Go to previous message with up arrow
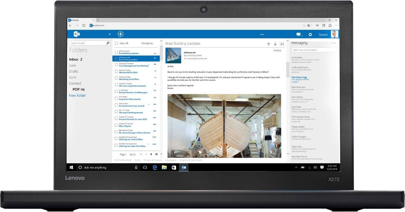The width and height of the screenshot is (405, 212). pos(268,44)
